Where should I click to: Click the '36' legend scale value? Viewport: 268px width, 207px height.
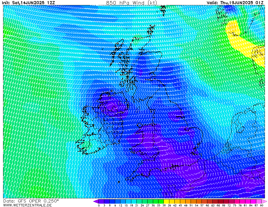coord(164,205)
